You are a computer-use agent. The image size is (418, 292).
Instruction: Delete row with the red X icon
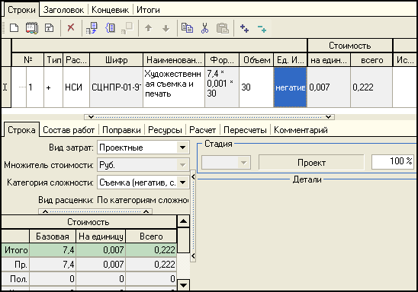pyautogui.click(x=71, y=27)
